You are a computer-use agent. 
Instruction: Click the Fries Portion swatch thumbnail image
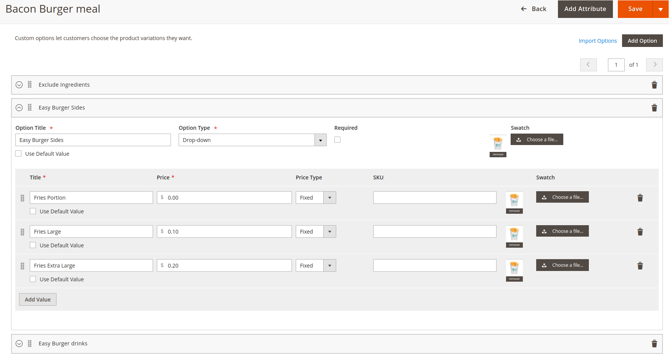click(514, 200)
